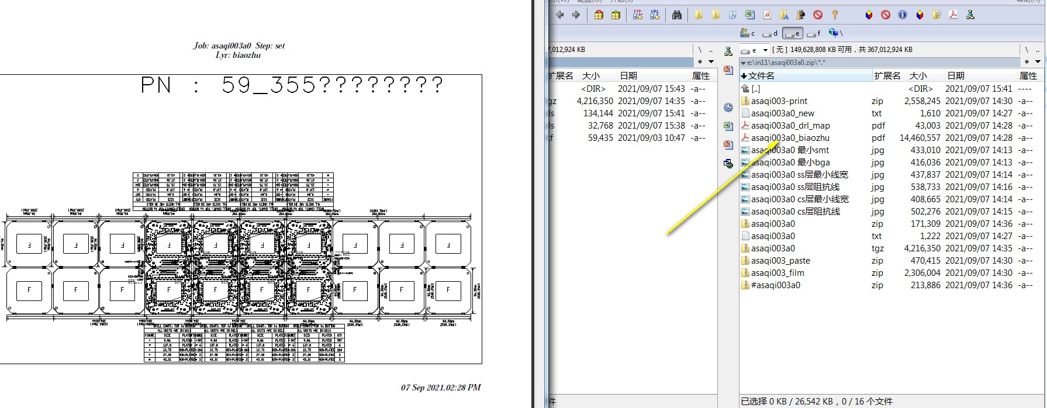Image resolution: width=1047 pixels, height=408 pixels.
Task: Click the right panel path bar e:\in11\asaqi003a0.zip
Action: tap(880, 62)
